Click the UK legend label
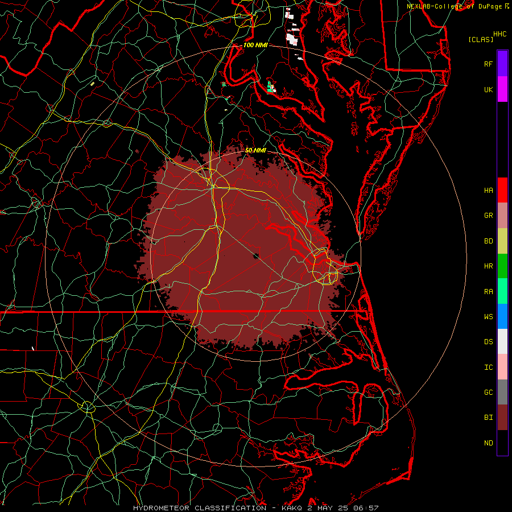The width and height of the screenshot is (512, 512). tap(488, 89)
